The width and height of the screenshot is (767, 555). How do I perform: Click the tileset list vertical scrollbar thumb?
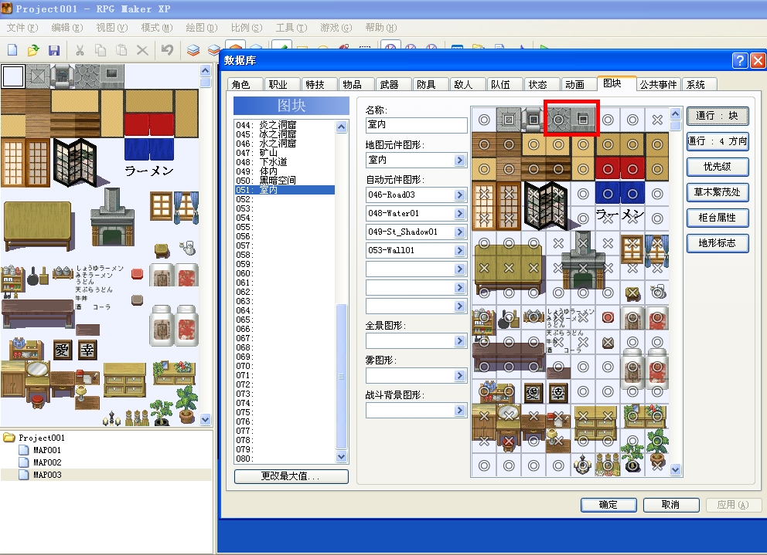342,376
